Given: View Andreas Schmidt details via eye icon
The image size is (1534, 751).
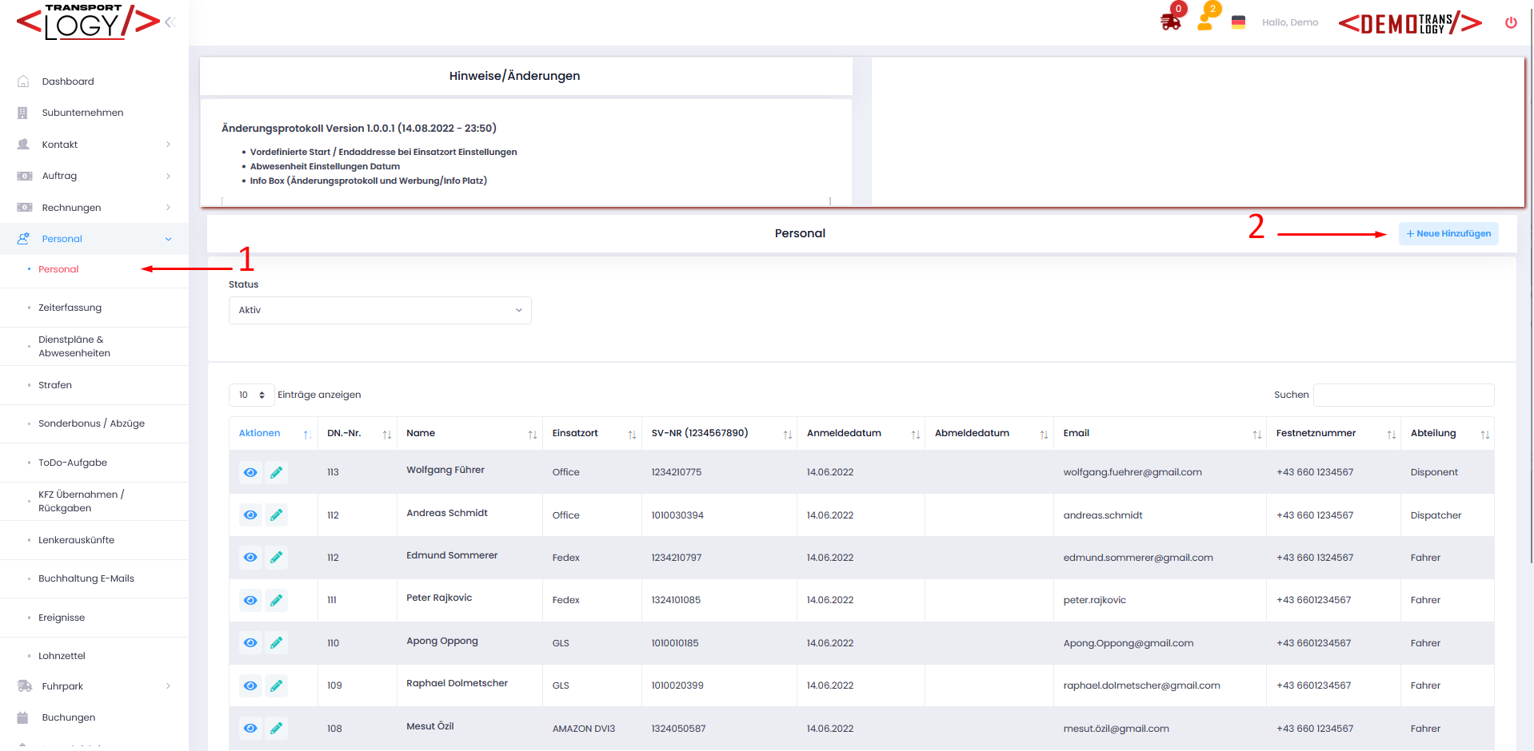Looking at the screenshot, I should click(250, 515).
